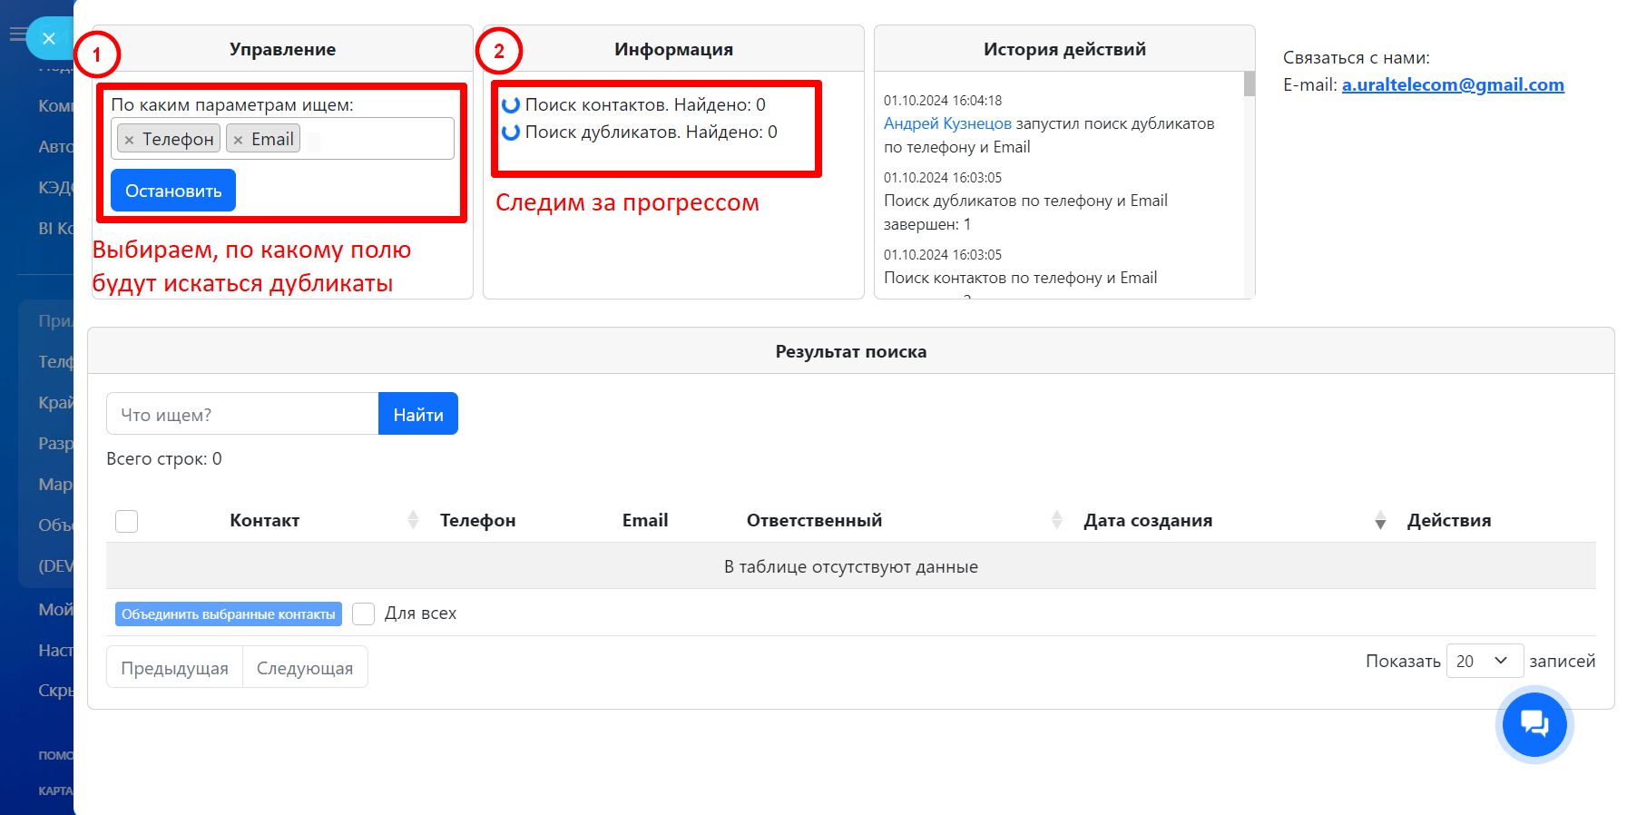1627x815 pixels.
Task: Go to the Следующая page
Action: 305,668
